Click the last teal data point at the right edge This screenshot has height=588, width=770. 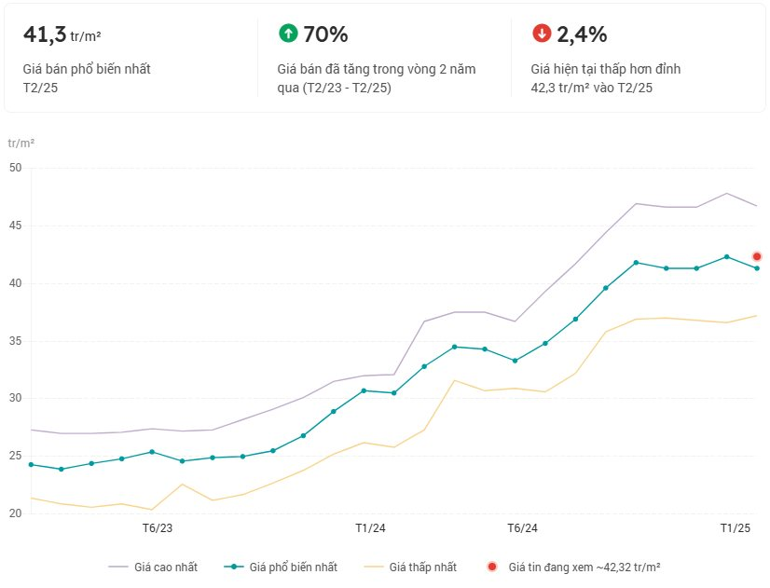(757, 268)
